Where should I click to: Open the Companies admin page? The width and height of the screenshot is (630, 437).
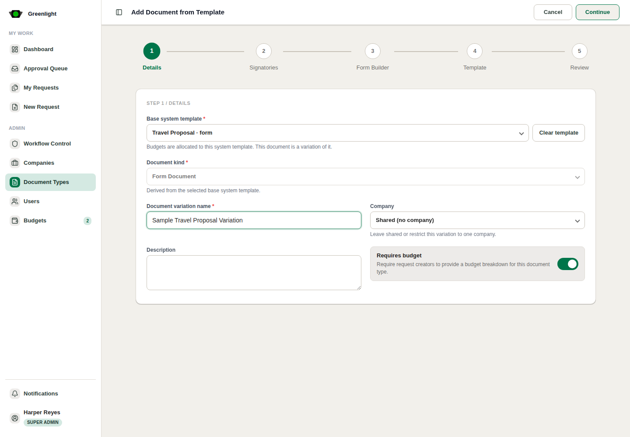point(50,163)
